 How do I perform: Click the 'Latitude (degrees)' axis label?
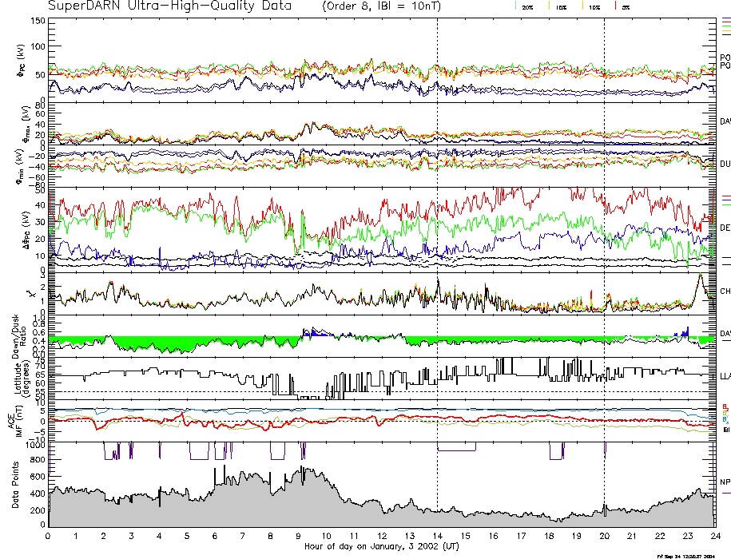[x=14, y=378]
